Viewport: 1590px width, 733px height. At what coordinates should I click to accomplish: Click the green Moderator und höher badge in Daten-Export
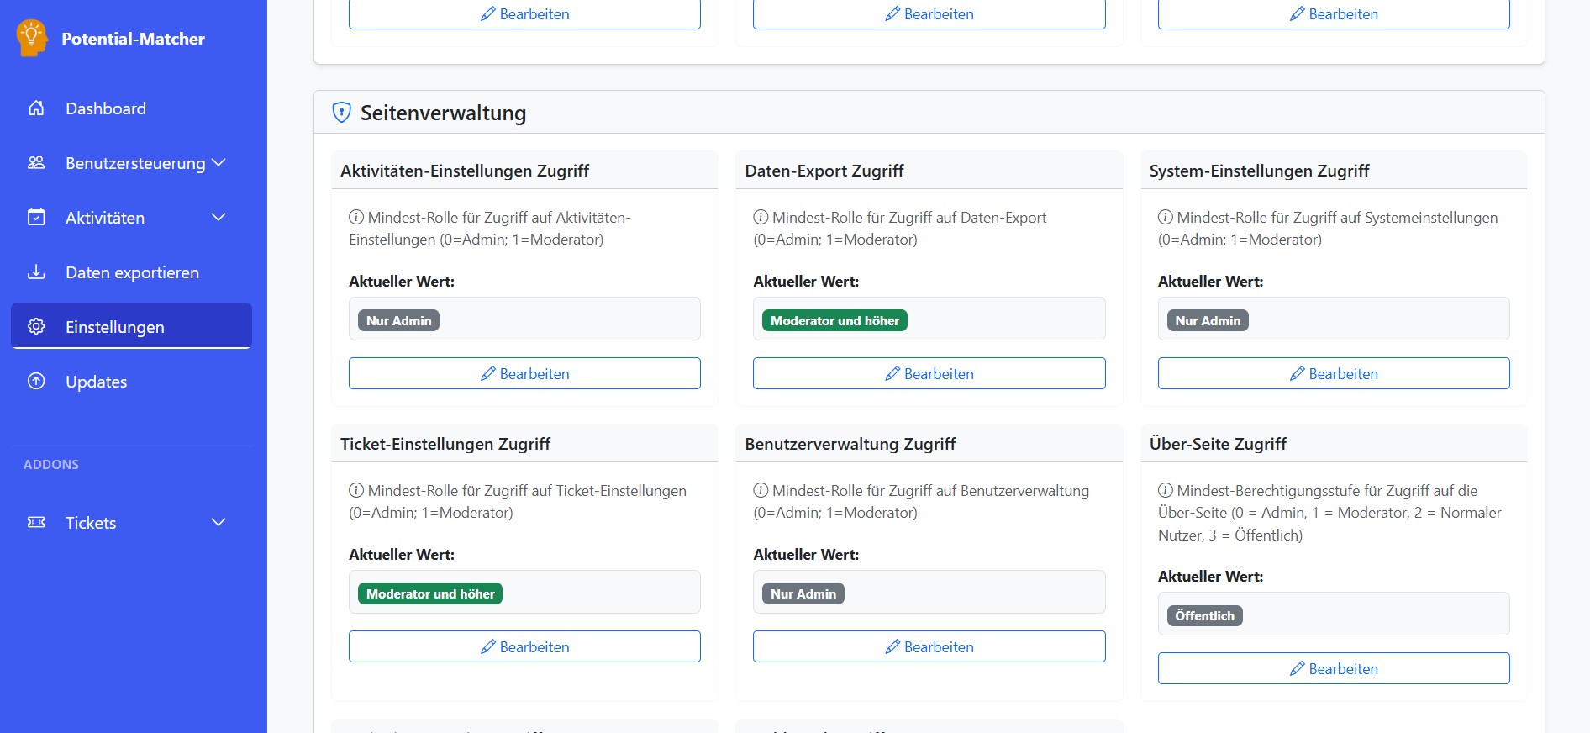(x=834, y=320)
